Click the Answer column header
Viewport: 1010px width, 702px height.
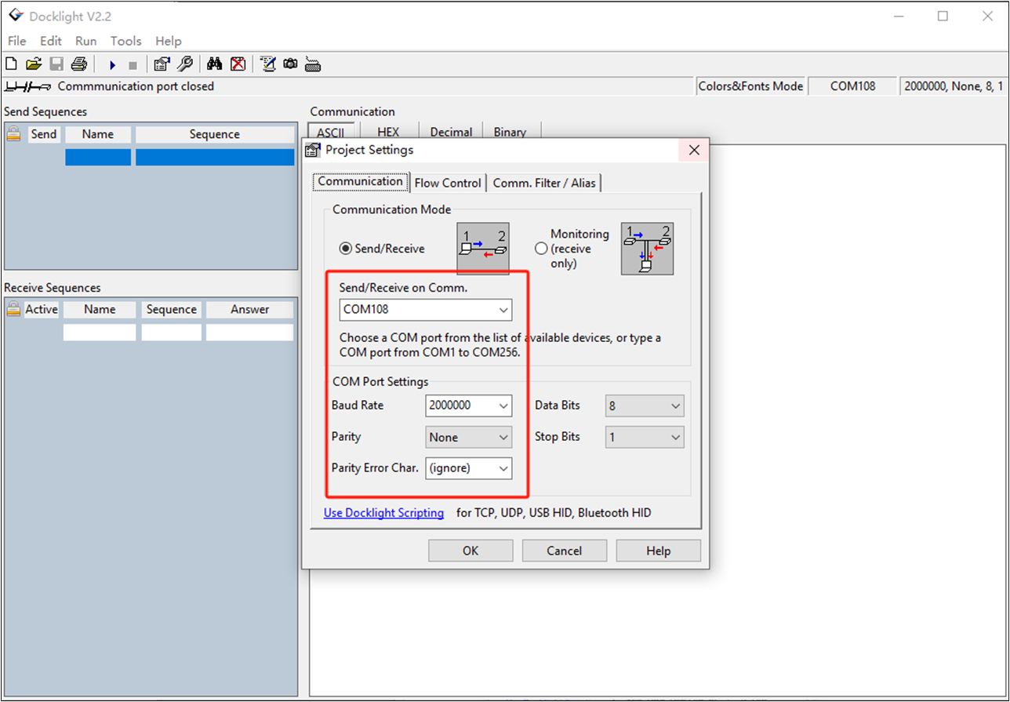[250, 309]
